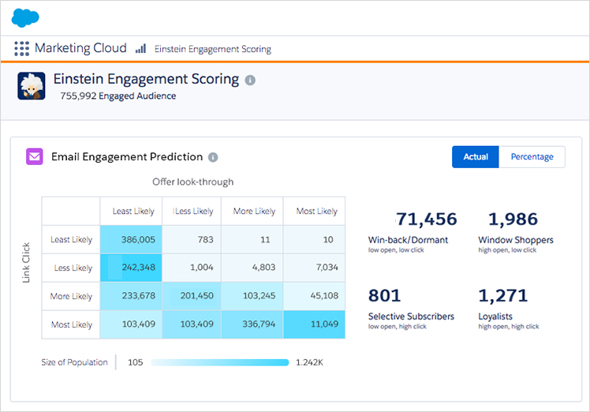Click the Size of Population gradient bar
Image resolution: width=590 pixels, height=412 pixels.
(x=219, y=362)
